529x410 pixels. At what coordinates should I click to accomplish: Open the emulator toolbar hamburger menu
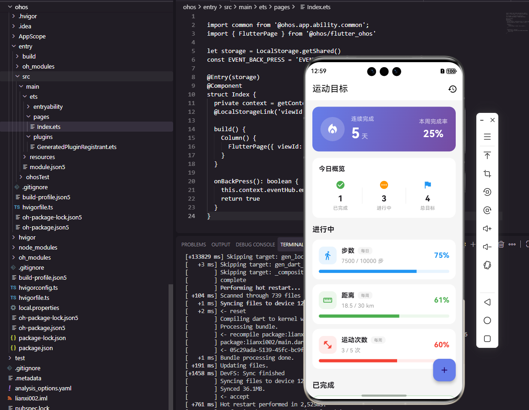point(487,137)
